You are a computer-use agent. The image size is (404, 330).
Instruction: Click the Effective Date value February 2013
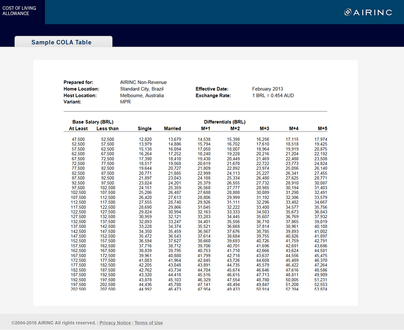pyautogui.click(x=267, y=89)
